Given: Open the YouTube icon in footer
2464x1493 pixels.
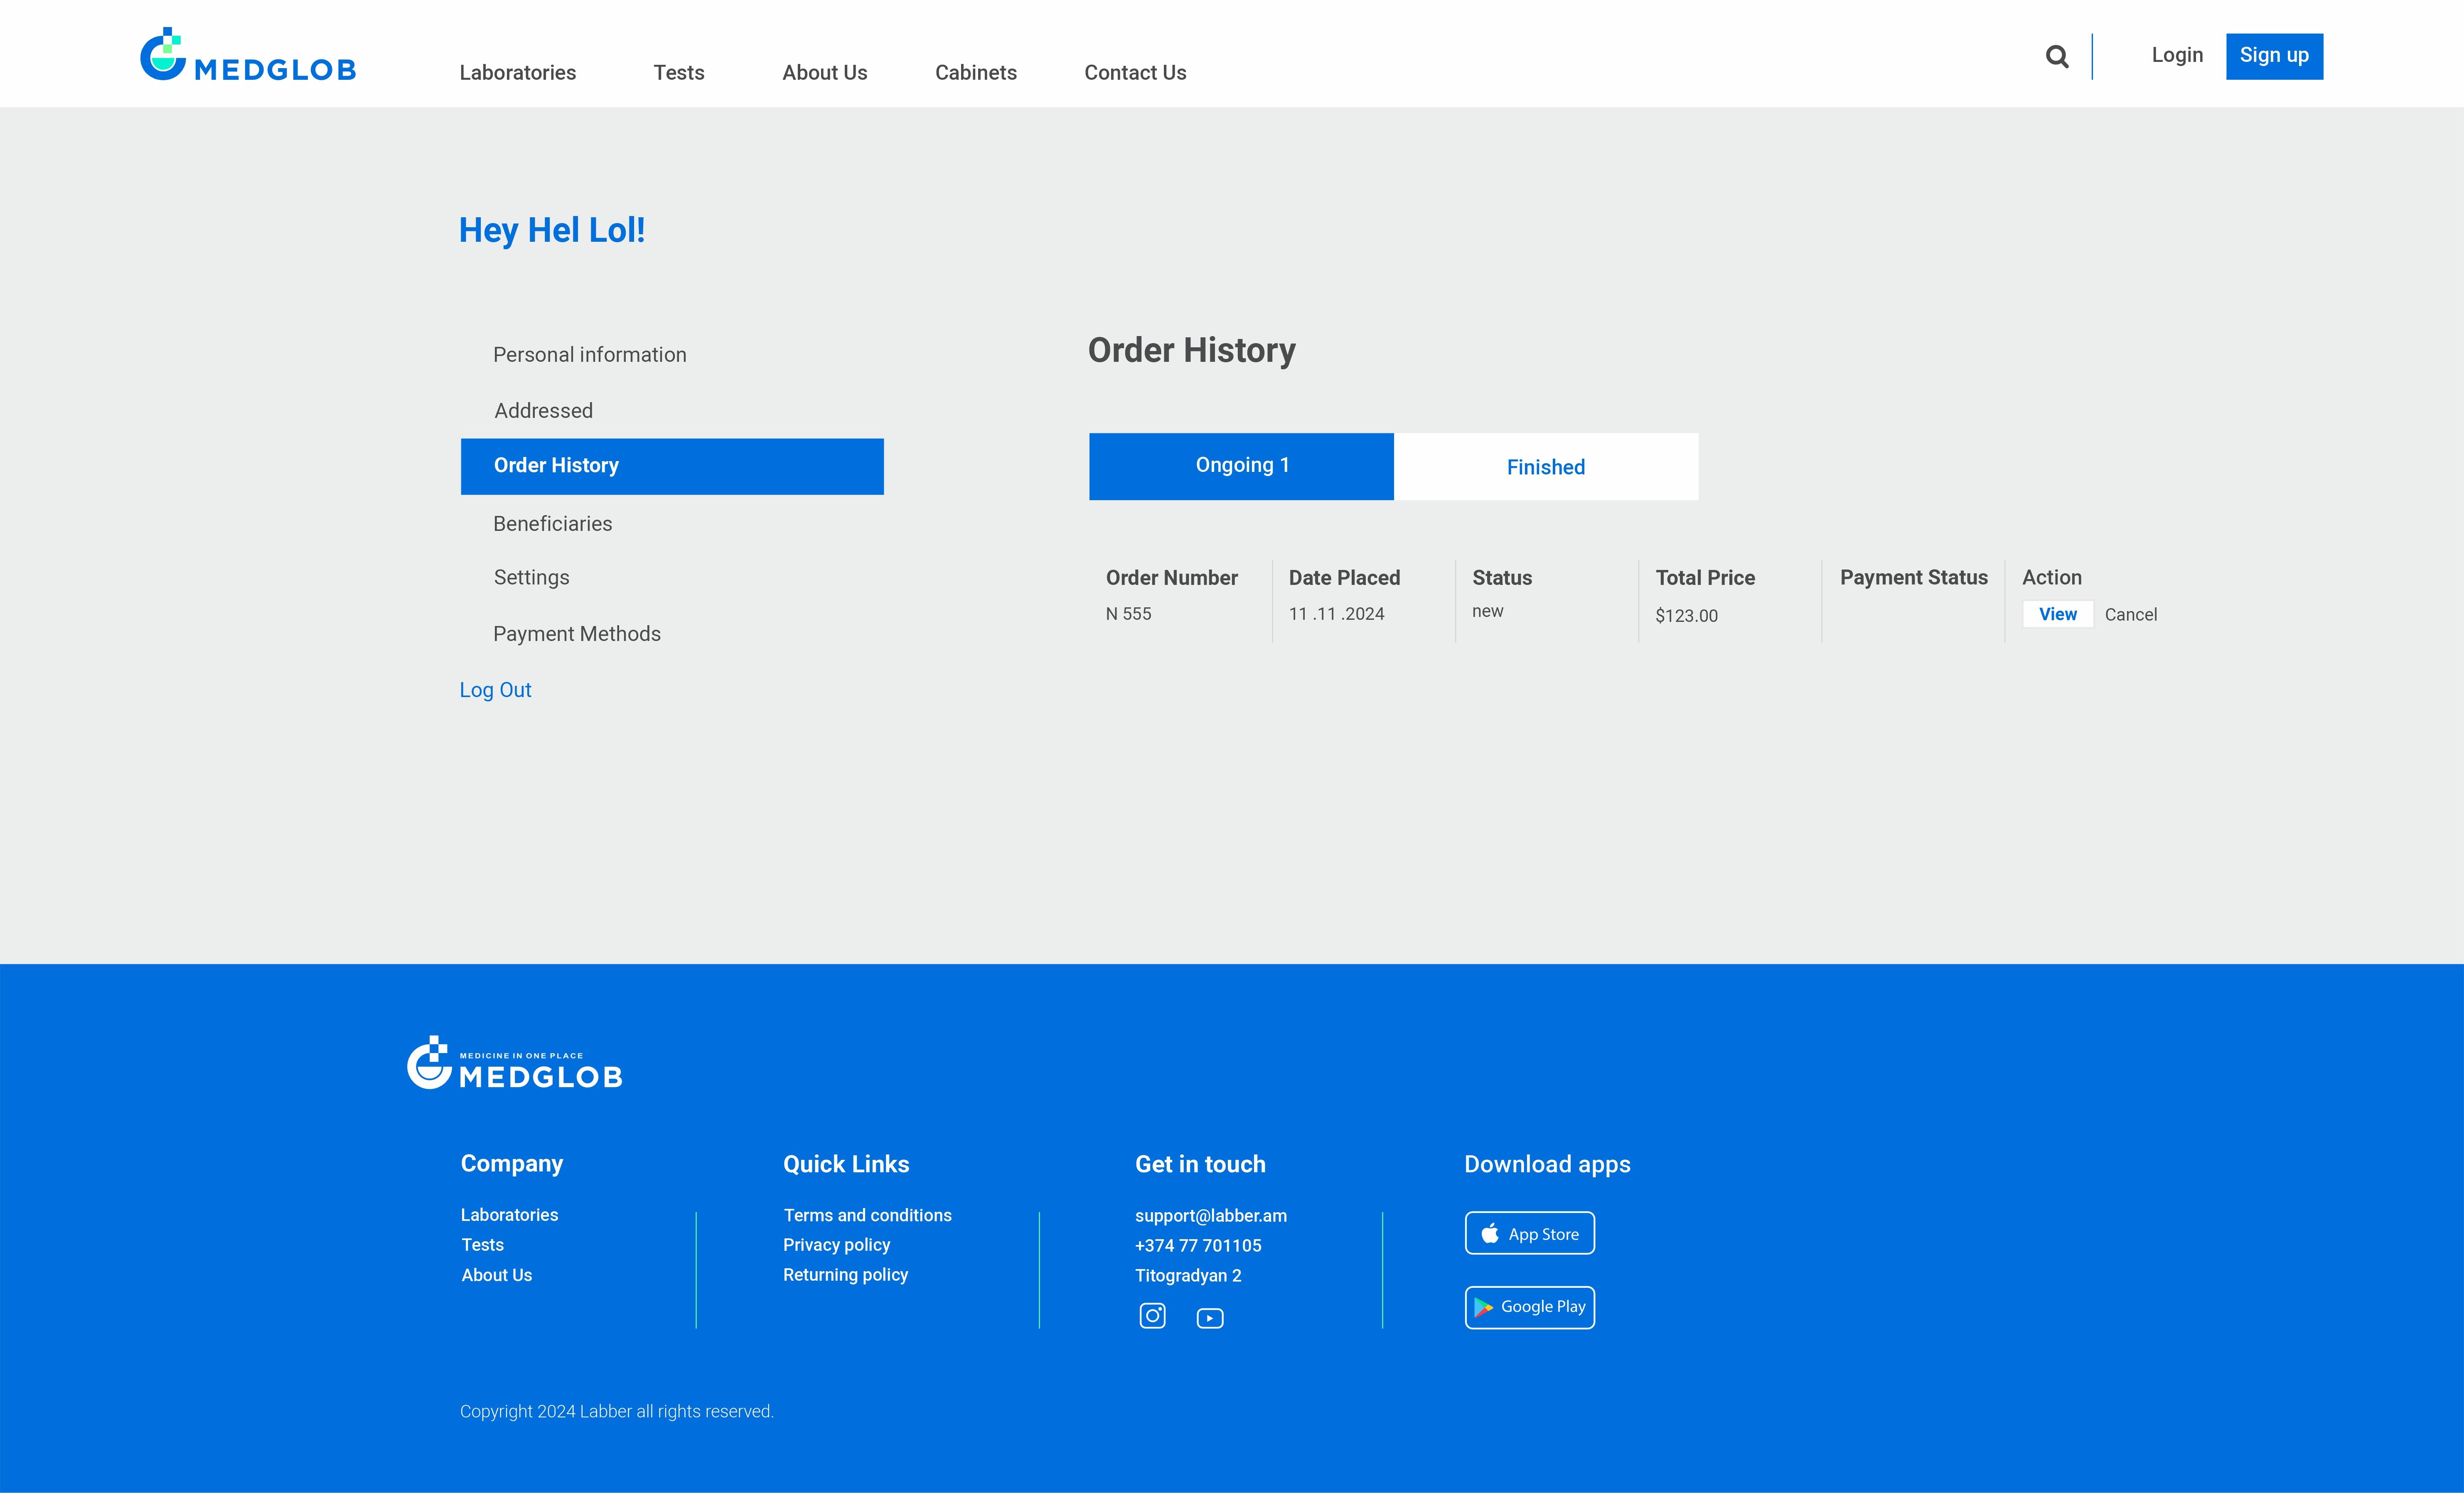Looking at the screenshot, I should [1209, 1318].
